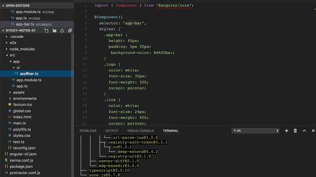Click the background-color #d400ba value
This screenshot has width=316, height=177.
coord(162,53)
